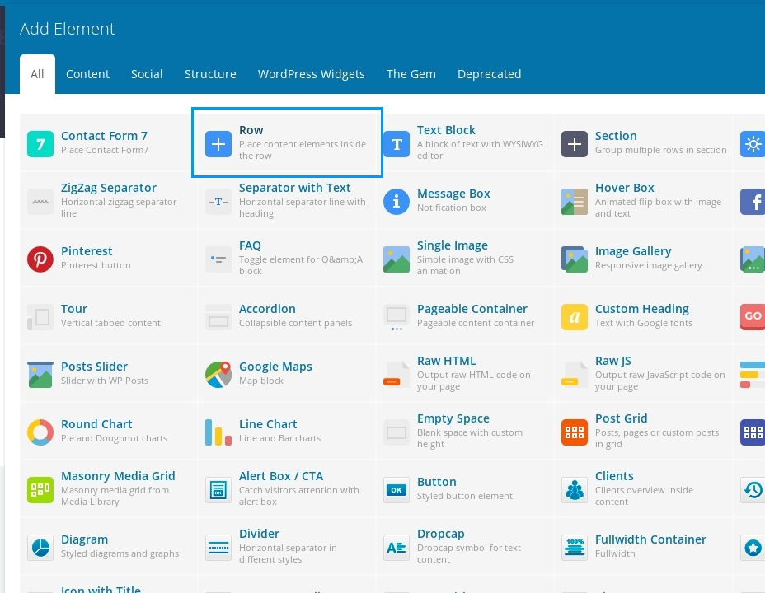Screen dimensions: 765x593
Task: Click the Google Maps icon
Action: pyautogui.click(x=218, y=374)
